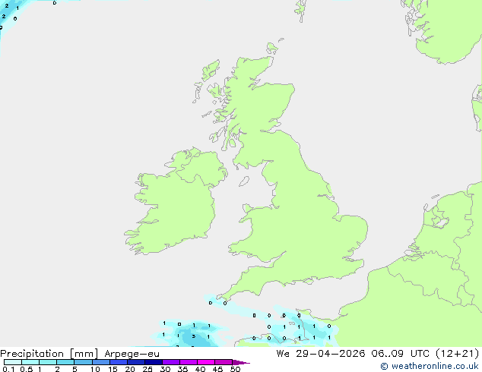
Task: Choose the 20–25 mm dark blue swatch
Action: [136, 362]
